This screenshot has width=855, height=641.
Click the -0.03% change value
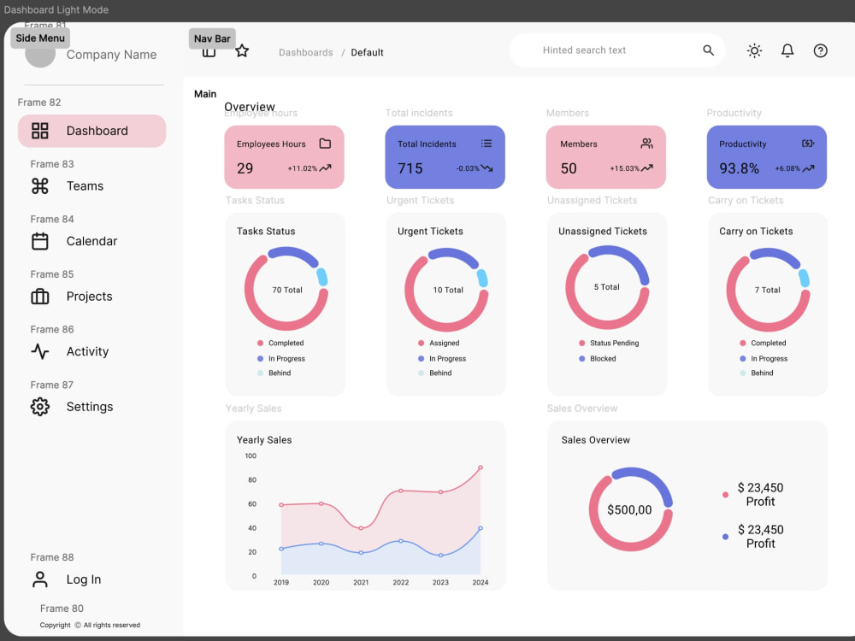[x=468, y=168]
